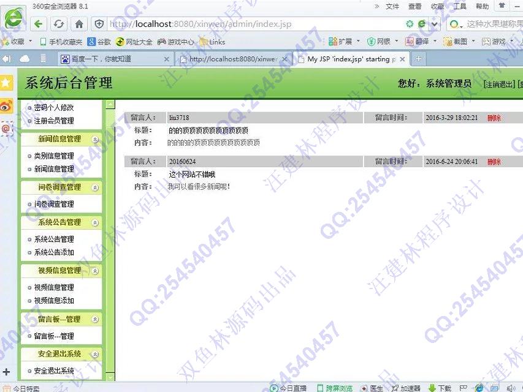Click the sidebar toggle icon in tab bar
The height and width of the screenshot is (392, 523).
coord(6,59)
